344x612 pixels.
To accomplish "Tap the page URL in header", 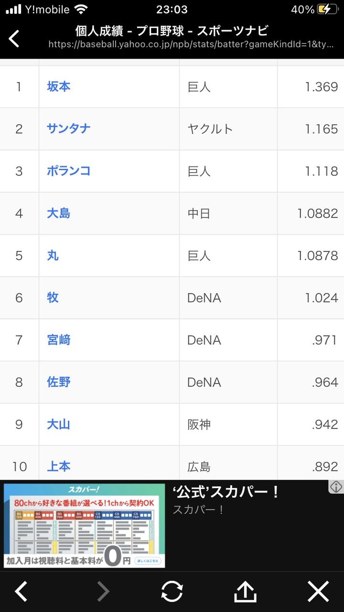I will [x=191, y=44].
